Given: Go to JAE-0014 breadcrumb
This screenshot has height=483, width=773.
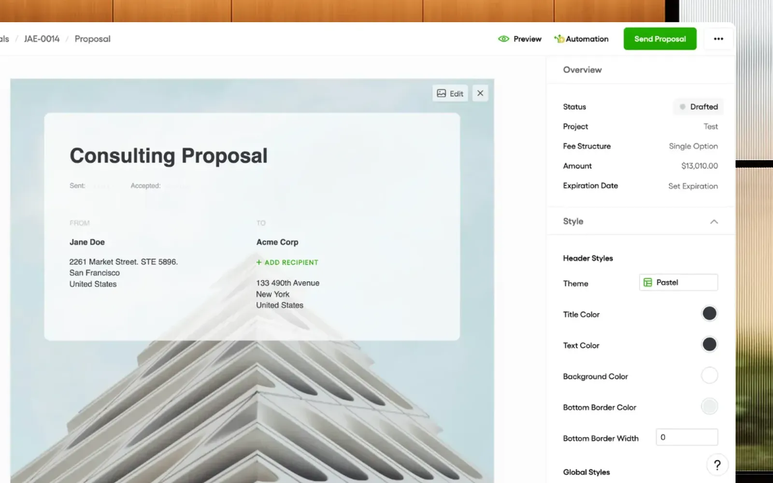Looking at the screenshot, I should click(42, 39).
